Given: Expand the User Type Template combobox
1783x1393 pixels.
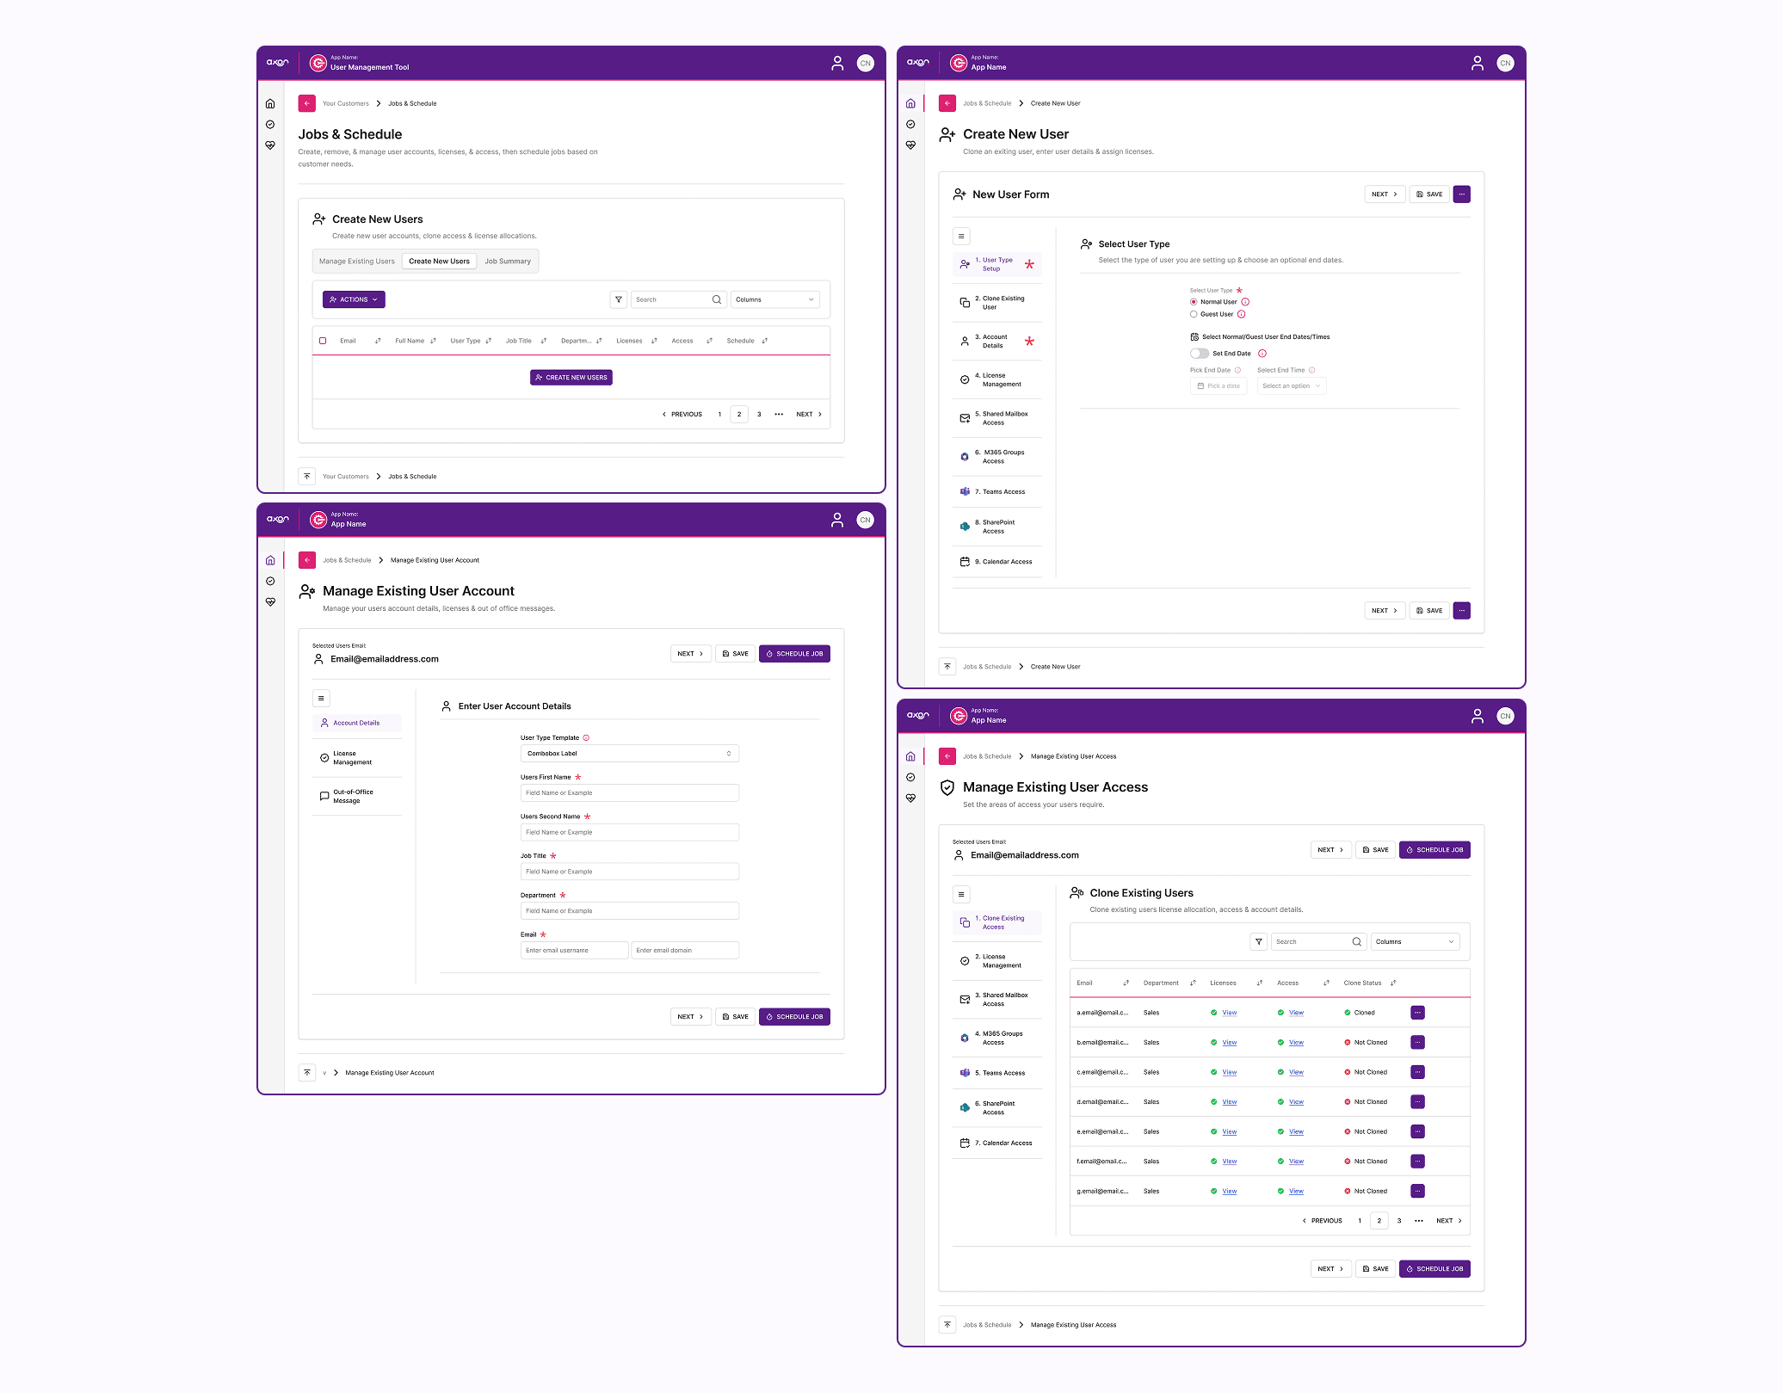Looking at the screenshot, I should tap(629, 754).
